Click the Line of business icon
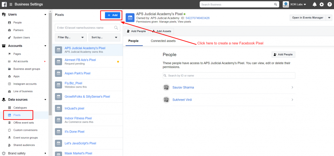 pos(9,91)
